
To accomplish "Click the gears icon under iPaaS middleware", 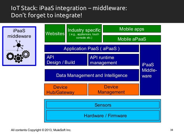I will (x=18, y=56).
